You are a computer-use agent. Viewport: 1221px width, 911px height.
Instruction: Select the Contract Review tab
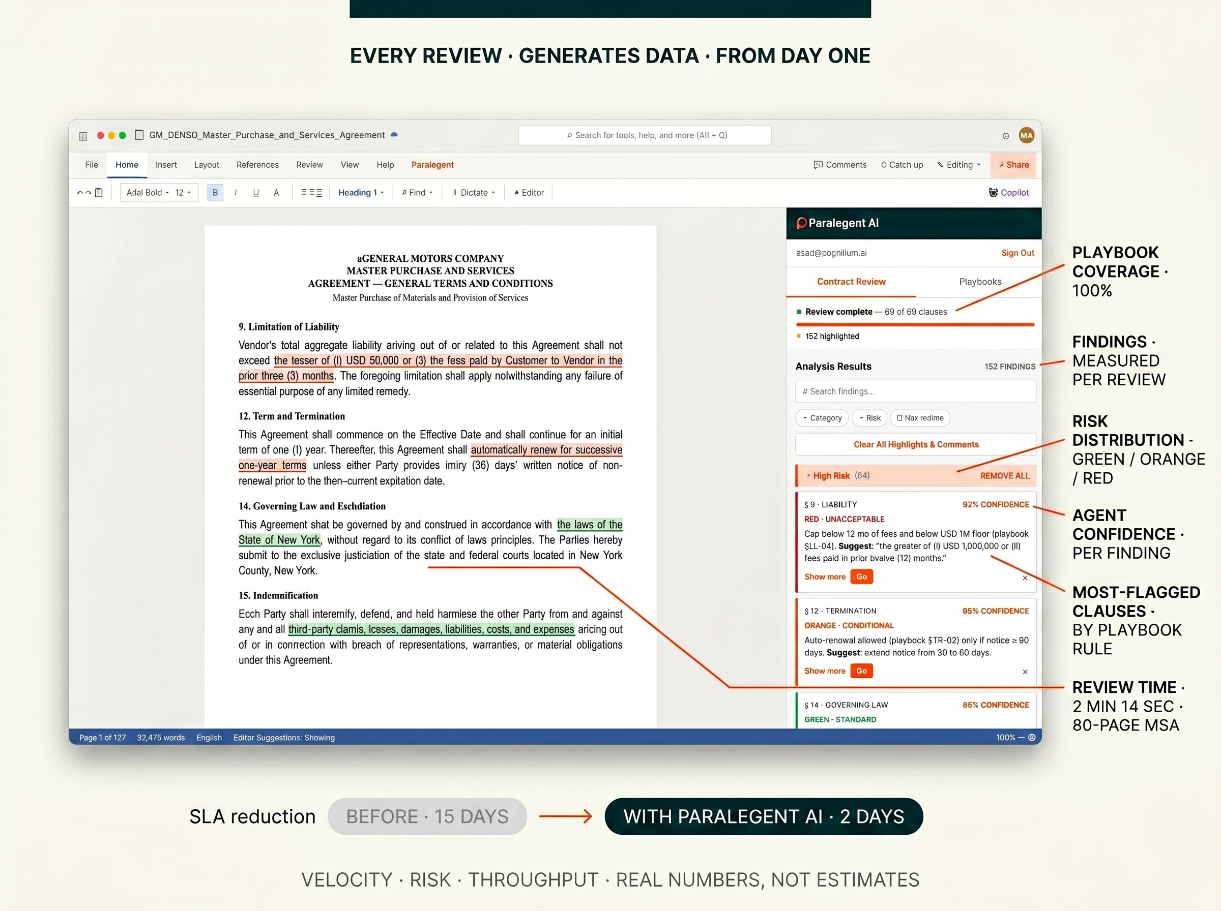click(851, 282)
